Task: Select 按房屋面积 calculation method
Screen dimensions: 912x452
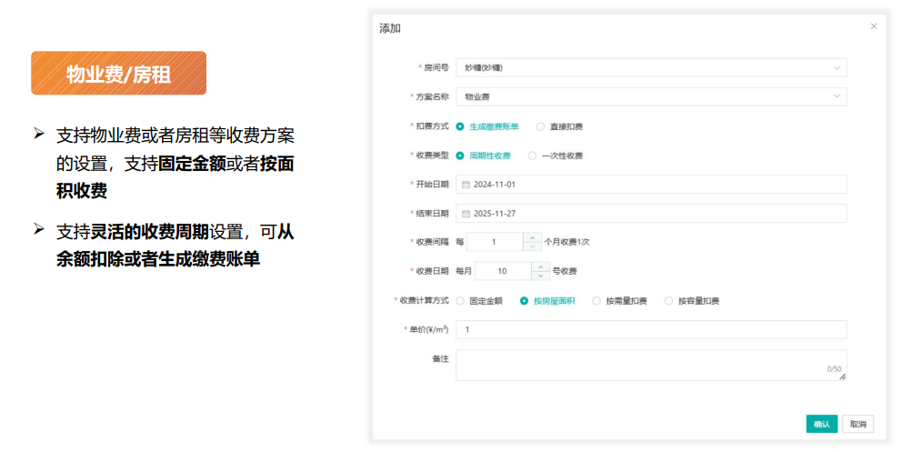Action: coord(547,301)
